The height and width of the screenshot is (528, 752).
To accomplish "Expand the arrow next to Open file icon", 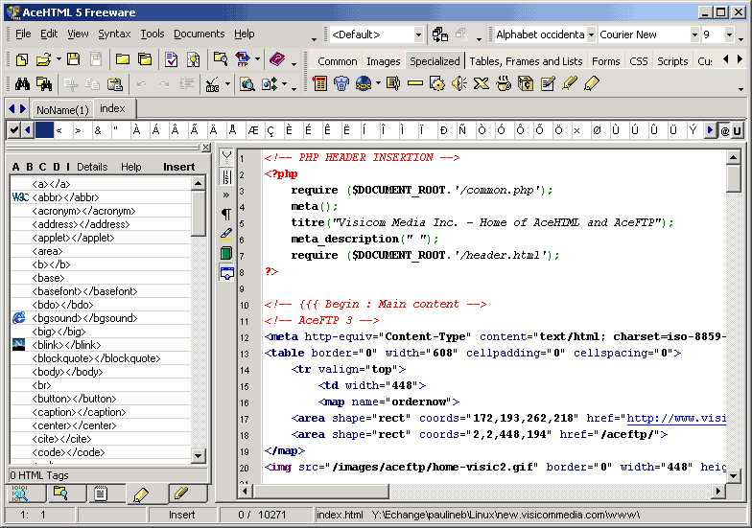I will pos(59,59).
